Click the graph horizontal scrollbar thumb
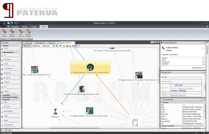Viewport: 209px width, 134px height. pos(74,127)
